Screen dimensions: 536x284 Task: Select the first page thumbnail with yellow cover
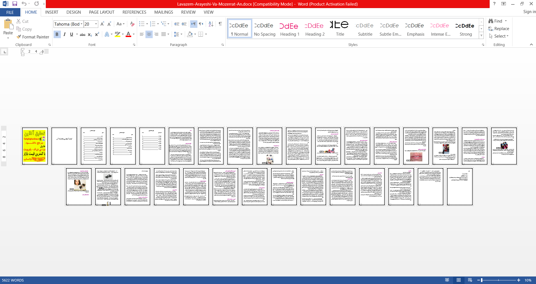[35, 146]
